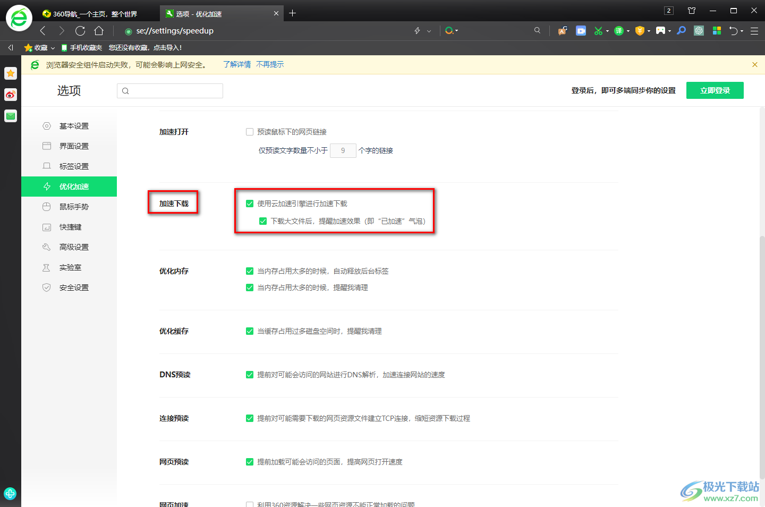This screenshot has width=765, height=507.
Task: Uncheck 使用云加速引擎进行加速下载
Action: click(250, 204)
